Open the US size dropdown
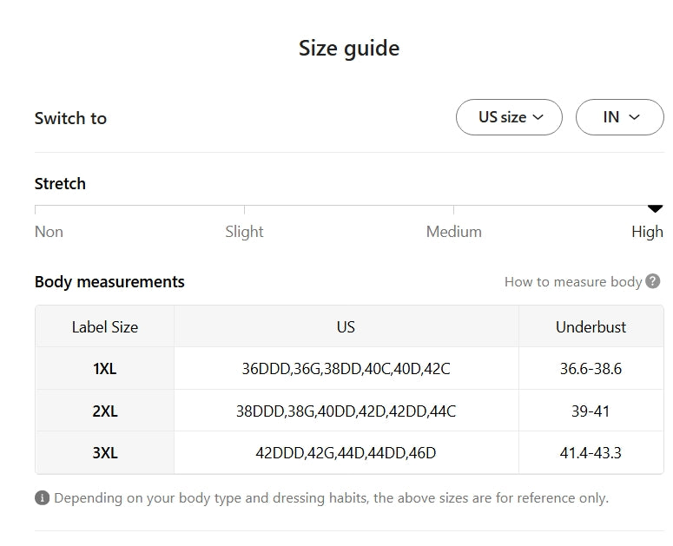The width and height of the screenshot is (673, 546). (x=509, y=117)
